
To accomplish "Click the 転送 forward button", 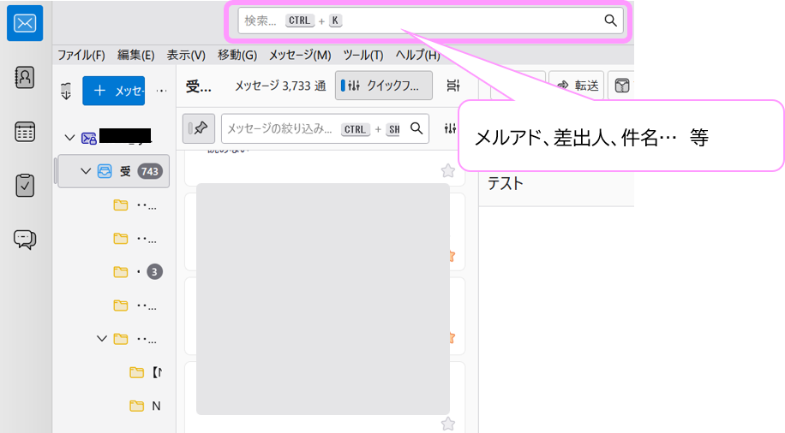I will coord(577,86).
